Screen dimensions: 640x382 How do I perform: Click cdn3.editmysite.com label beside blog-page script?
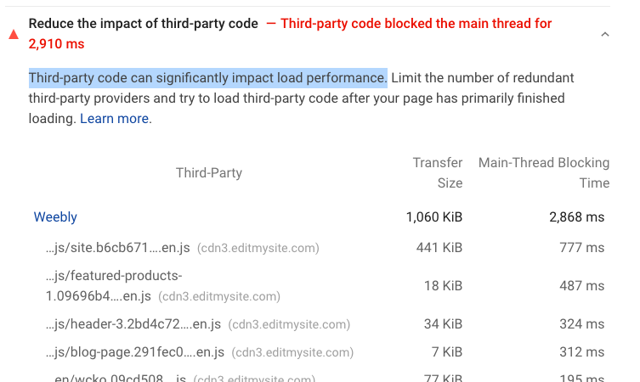293,352
